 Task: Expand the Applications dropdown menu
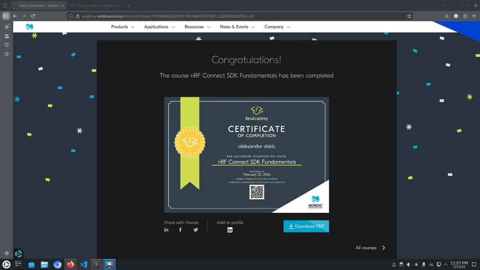click(159, 27)
